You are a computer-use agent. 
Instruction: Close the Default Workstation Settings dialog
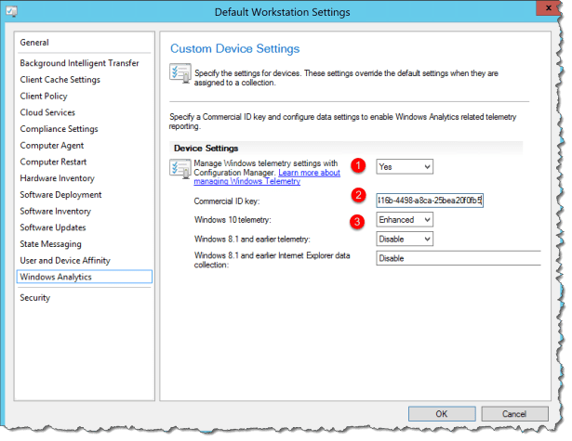(548, 7)
